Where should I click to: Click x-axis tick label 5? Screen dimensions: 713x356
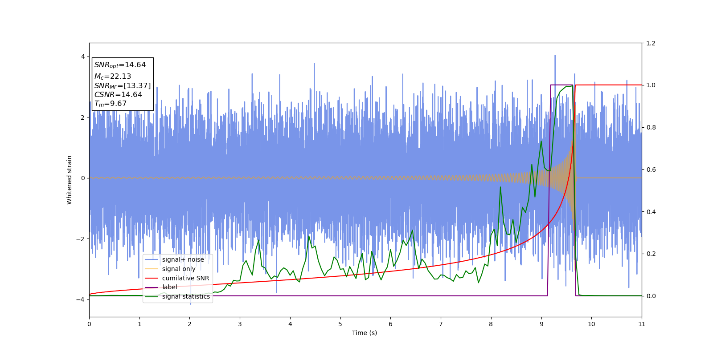tap(340, 324)
